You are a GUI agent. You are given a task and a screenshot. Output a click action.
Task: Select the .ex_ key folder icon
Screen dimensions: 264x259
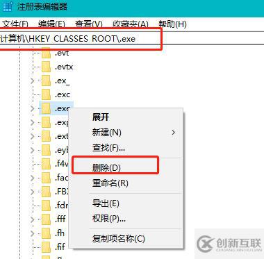click(x=46, y=81)
